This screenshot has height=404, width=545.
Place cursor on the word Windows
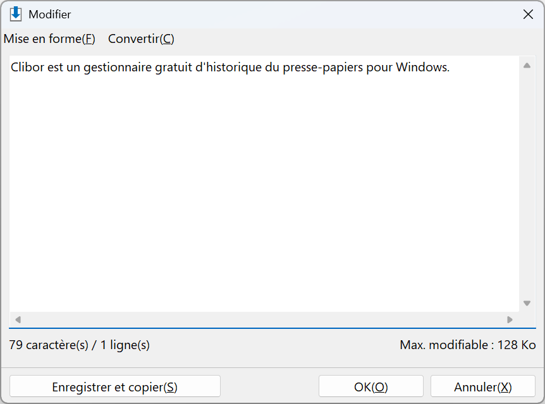(x=422, y=67)
